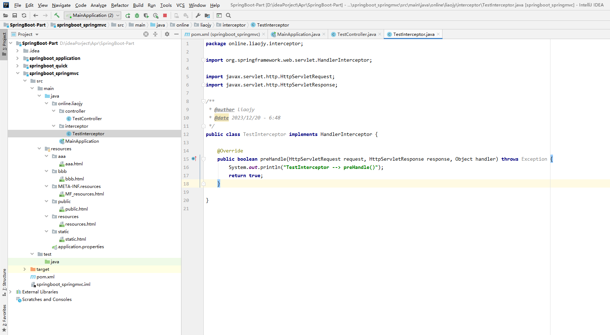
Task: Click line number 18 in the gutter
Action: tap(186, 184)
